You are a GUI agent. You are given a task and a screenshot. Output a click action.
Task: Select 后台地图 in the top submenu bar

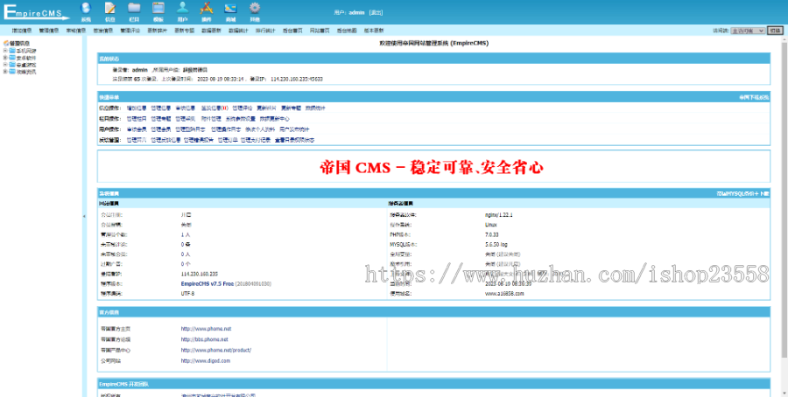347,31
